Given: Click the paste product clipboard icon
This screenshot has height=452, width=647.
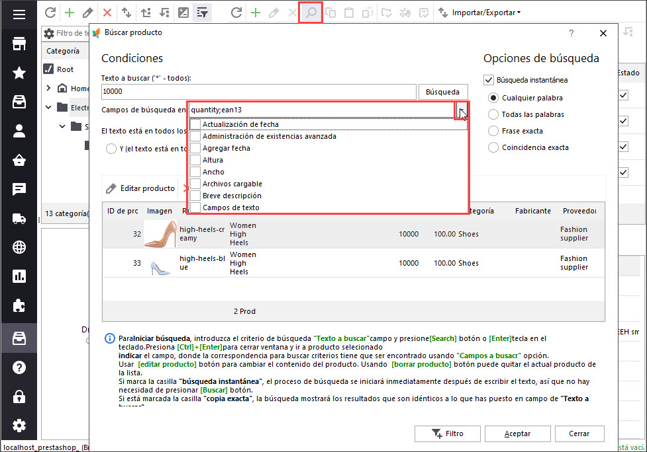Looking at the screenshot, I should (349, 13).
